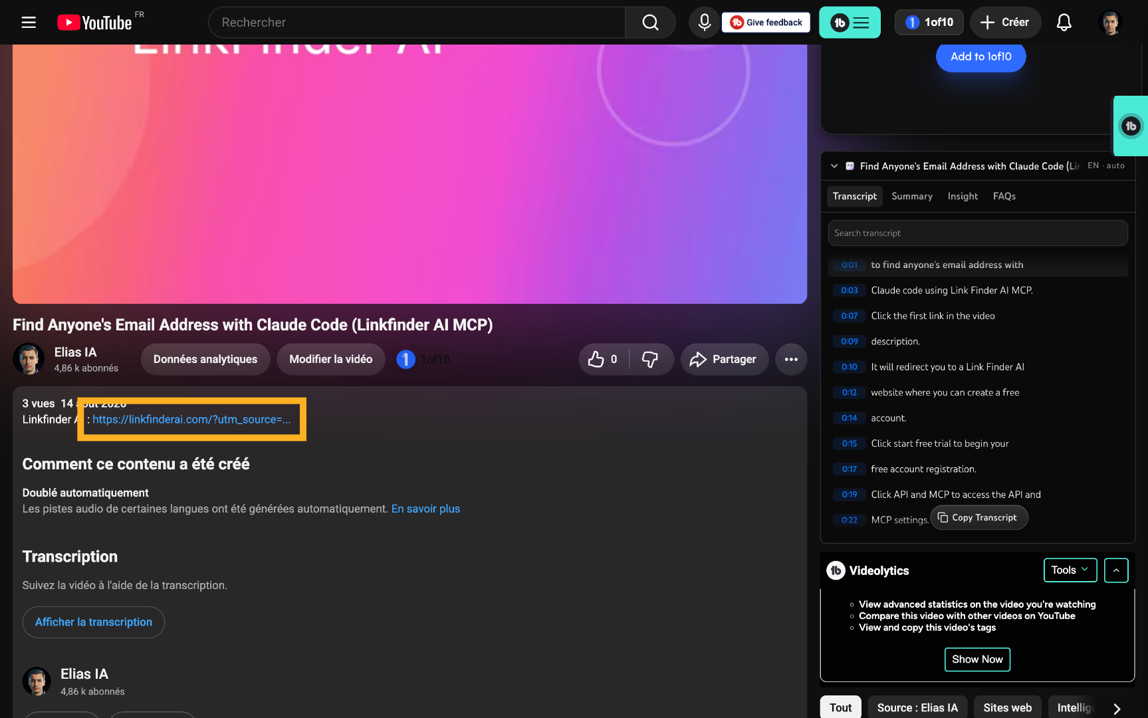Click the TubeBuddy side tab icon

1131,126
